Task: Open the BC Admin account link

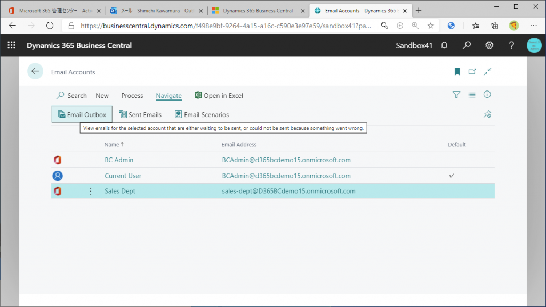Action: (119, 160)
